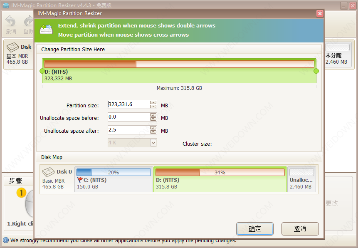Click the '20%' usage bar of C: drive
This screenshot has height=248, width=358.
(114, 172)
